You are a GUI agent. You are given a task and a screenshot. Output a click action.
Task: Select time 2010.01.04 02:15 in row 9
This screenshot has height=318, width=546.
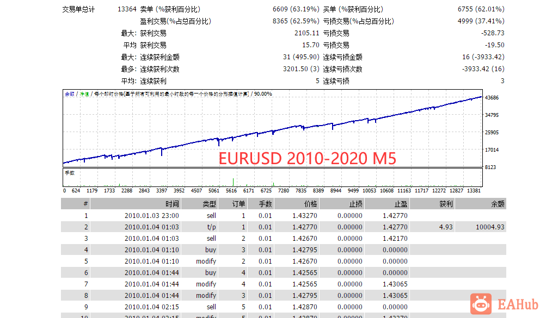[152, 307]
